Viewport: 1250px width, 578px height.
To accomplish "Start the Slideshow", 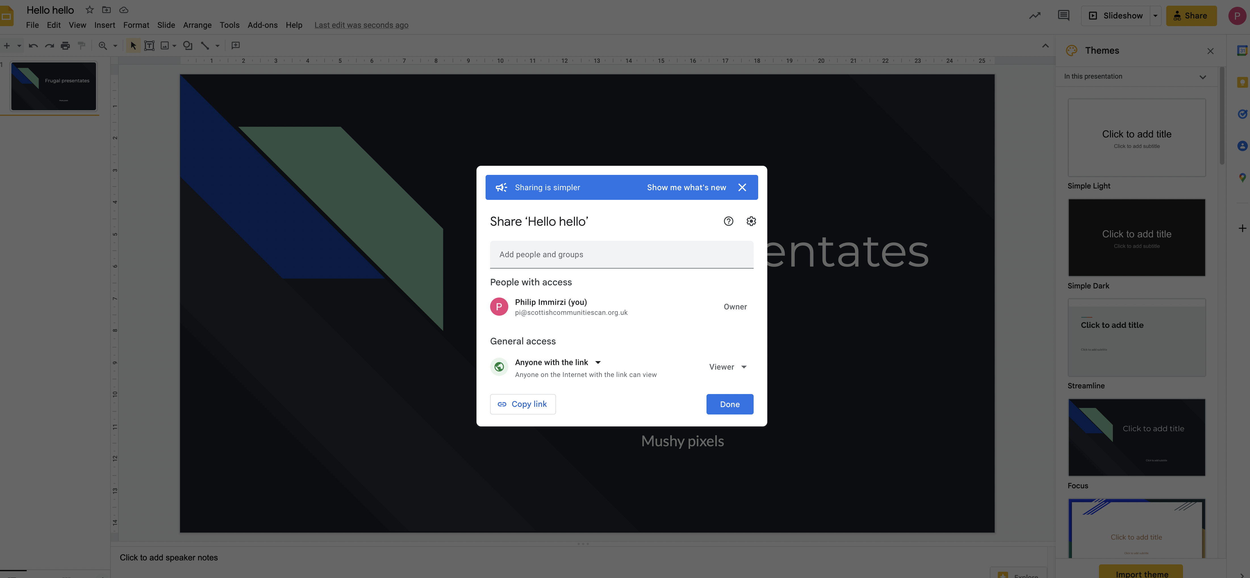I will click(1115, 16).
